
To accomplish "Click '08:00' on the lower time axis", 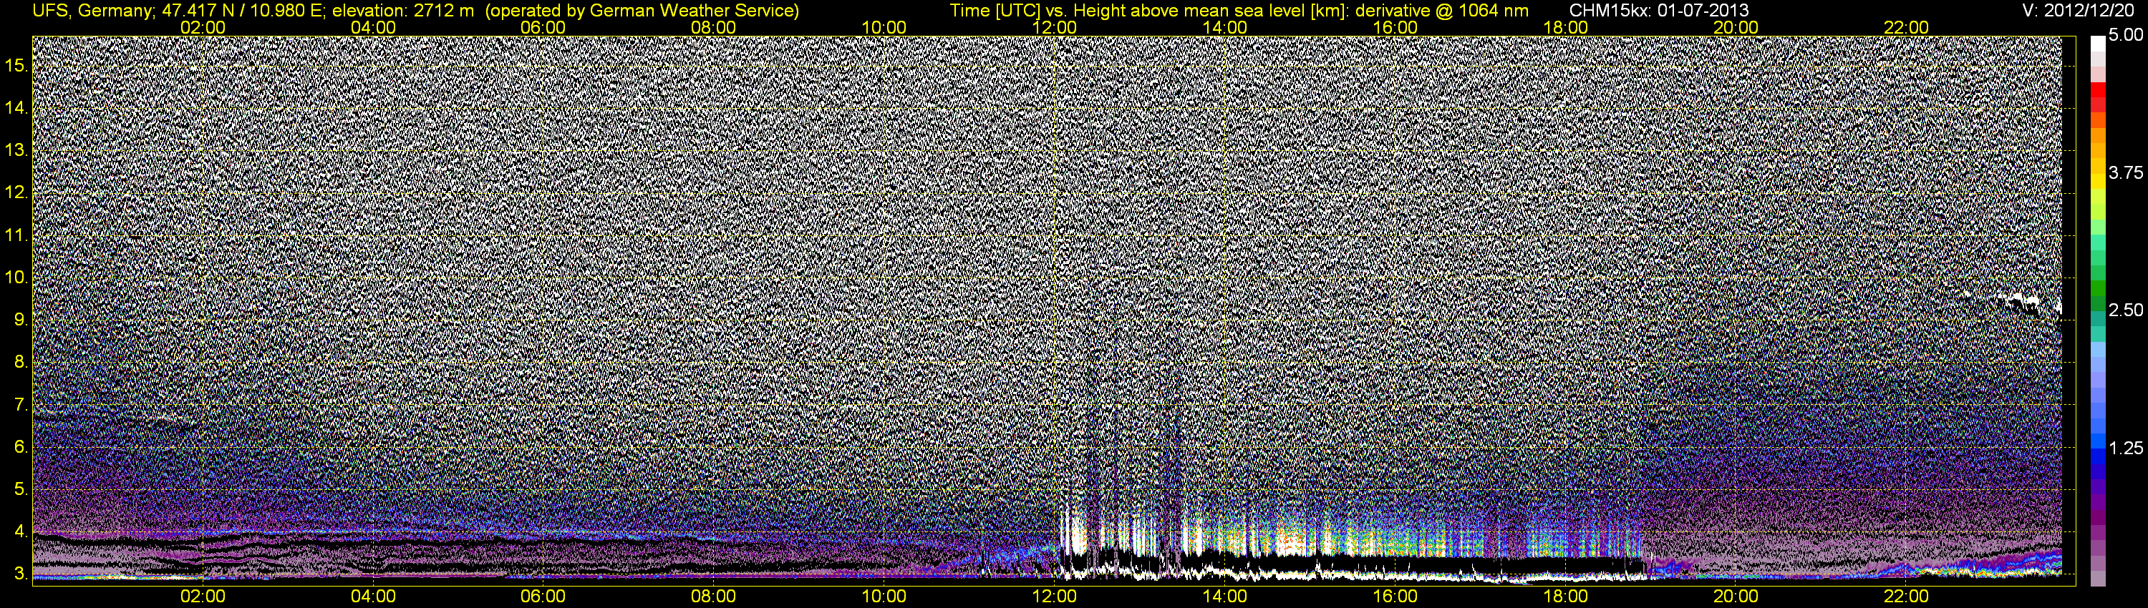I will (x=714, y=597).
